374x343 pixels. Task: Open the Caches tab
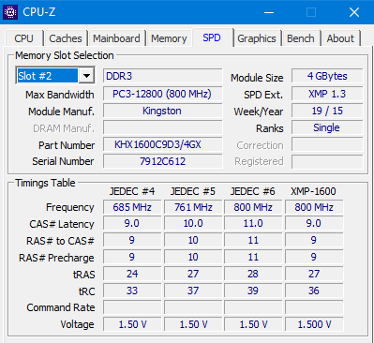(66, 38)
